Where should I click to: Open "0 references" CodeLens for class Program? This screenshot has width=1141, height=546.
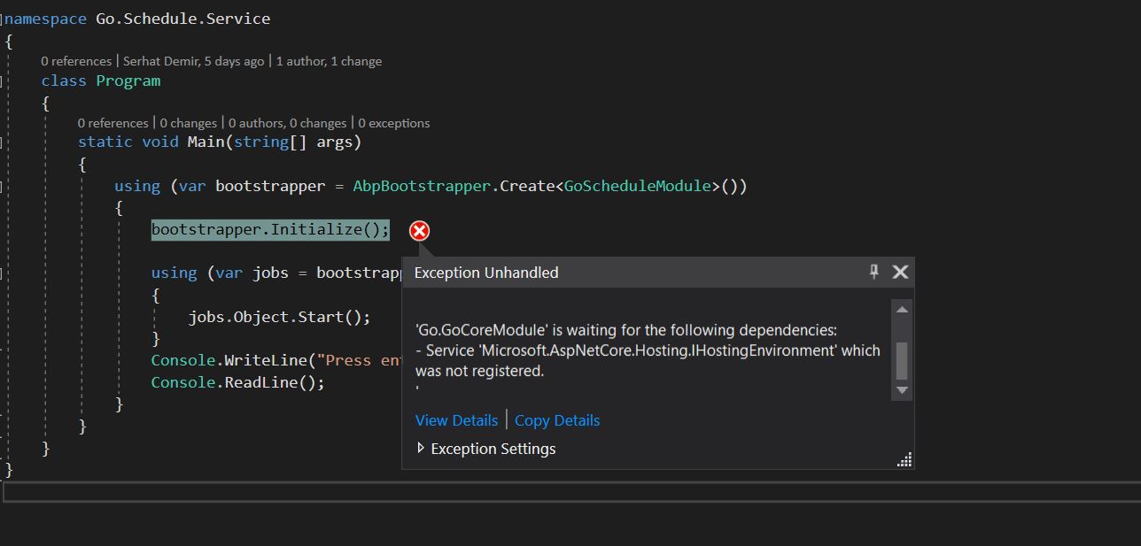coord(76,61)
